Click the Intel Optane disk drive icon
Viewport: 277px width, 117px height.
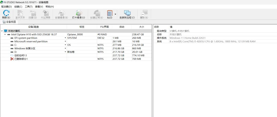9,34
